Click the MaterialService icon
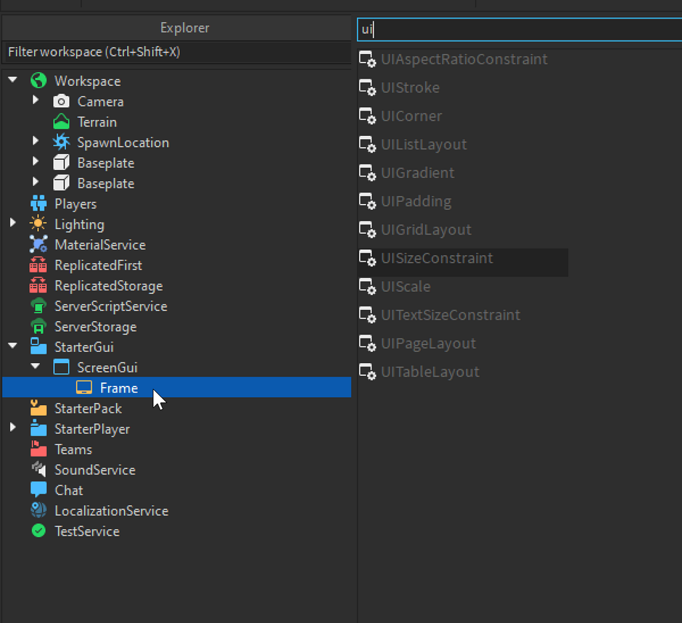This screenshot has width=682, height=623. pyautogui.click(x=38, y=245)
